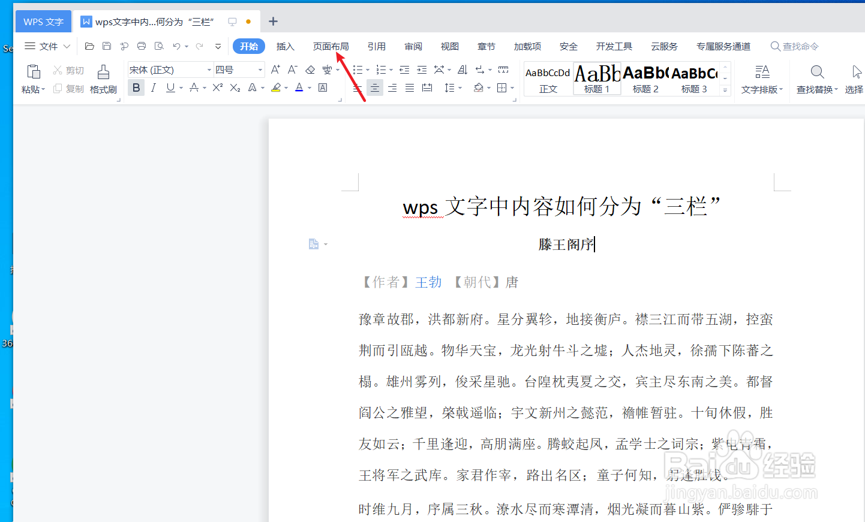The width and height of the screenshot is (865, 522).
Task: Open the Find and Replace magnifier
Action: coord(817,72)
